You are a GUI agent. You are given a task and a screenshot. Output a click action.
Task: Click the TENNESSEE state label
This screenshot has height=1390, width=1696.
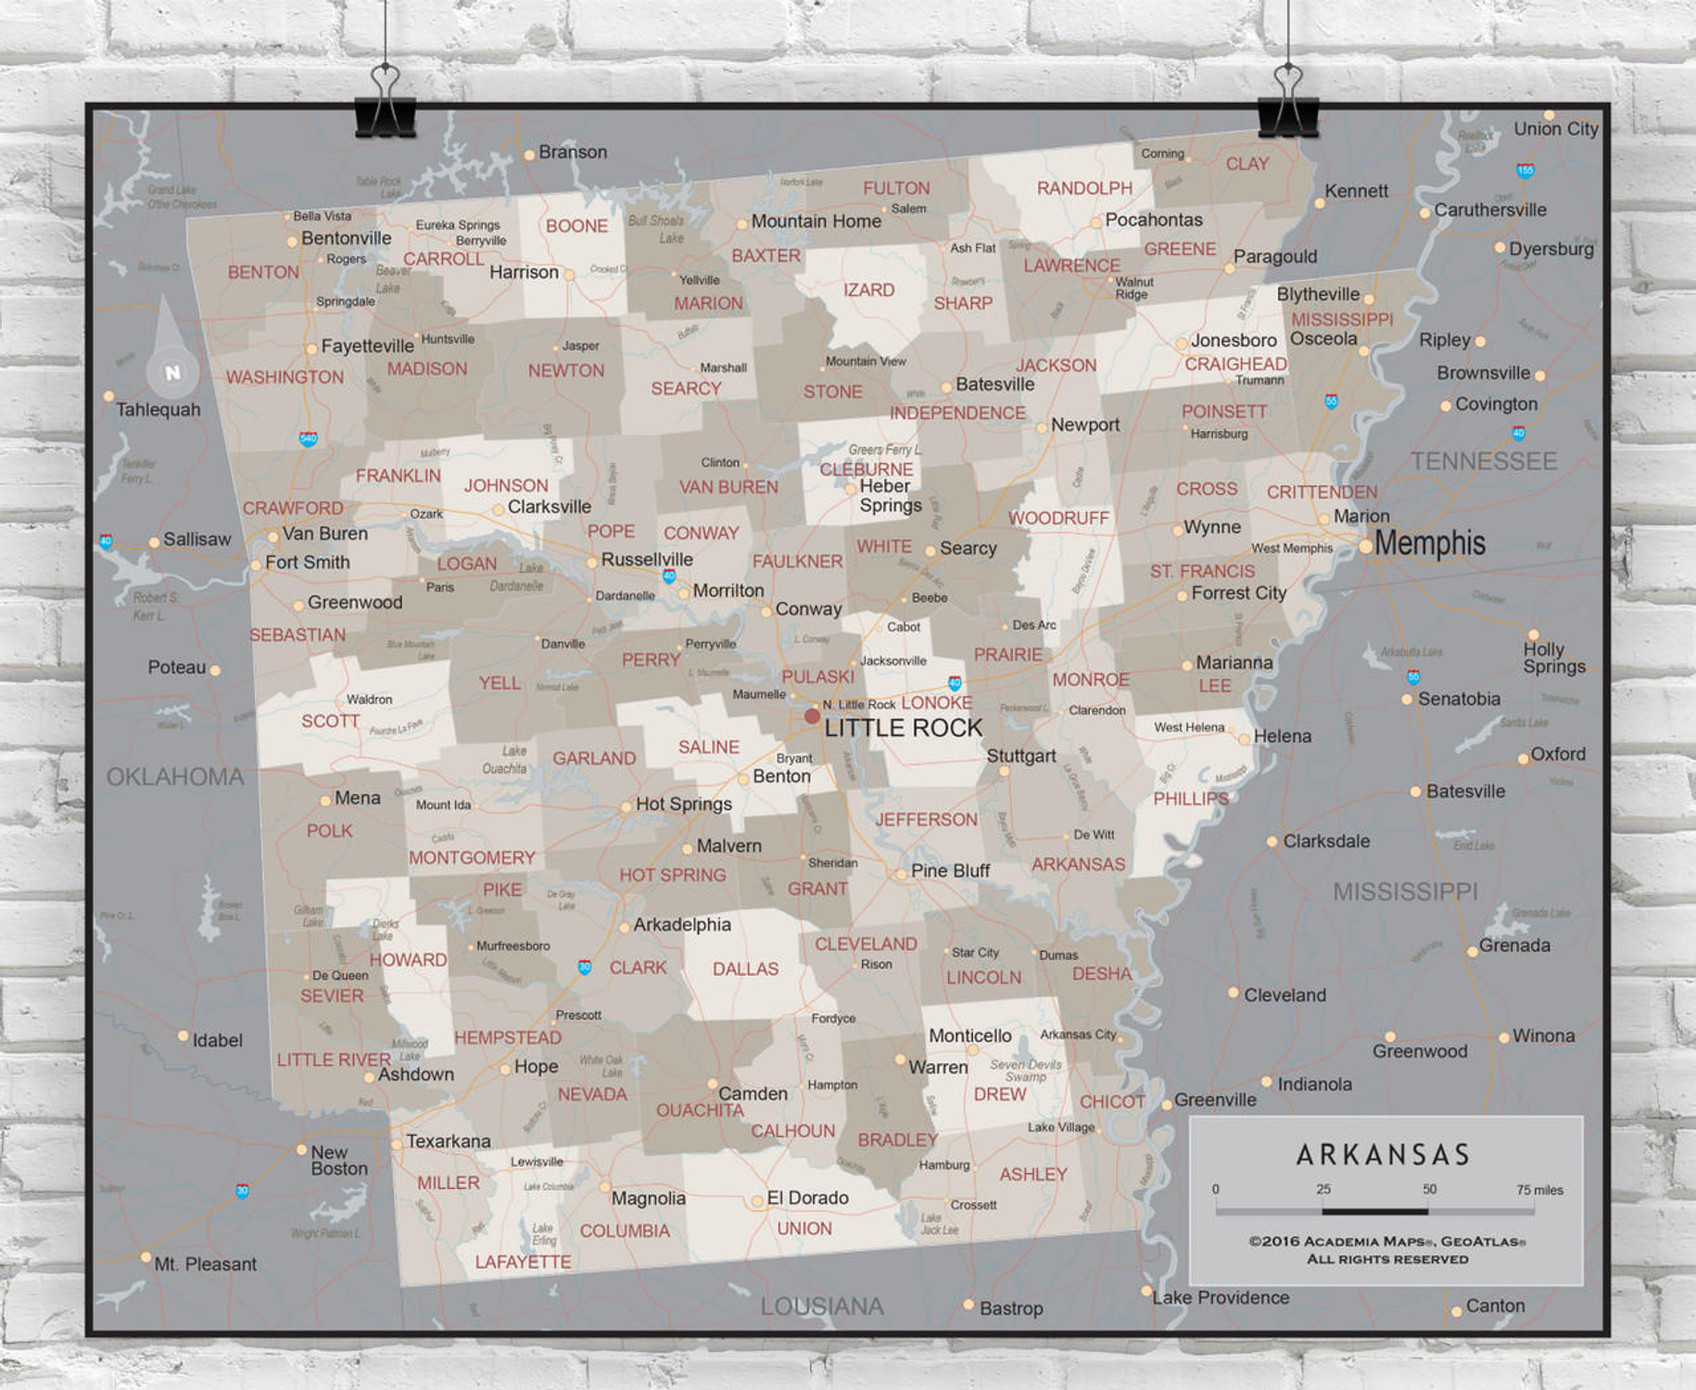click(x=1484, y=461)
